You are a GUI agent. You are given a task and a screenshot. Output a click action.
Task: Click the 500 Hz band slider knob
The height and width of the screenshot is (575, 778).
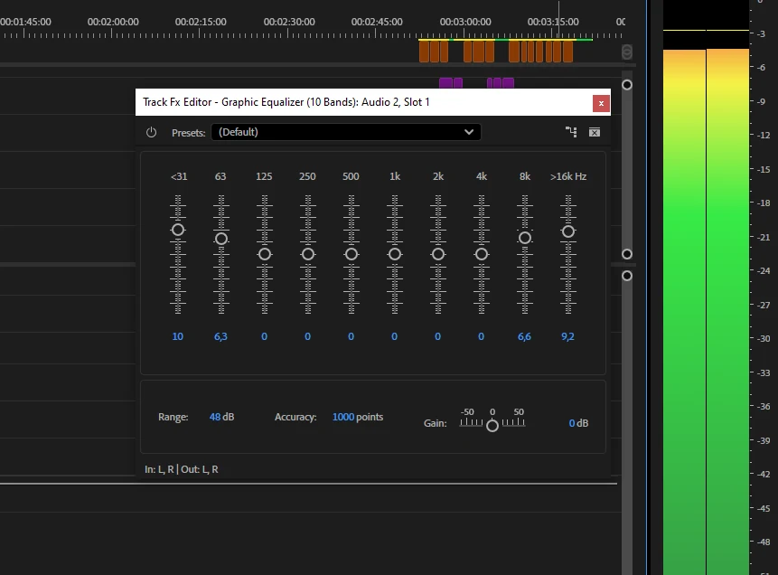pos(352,254)
